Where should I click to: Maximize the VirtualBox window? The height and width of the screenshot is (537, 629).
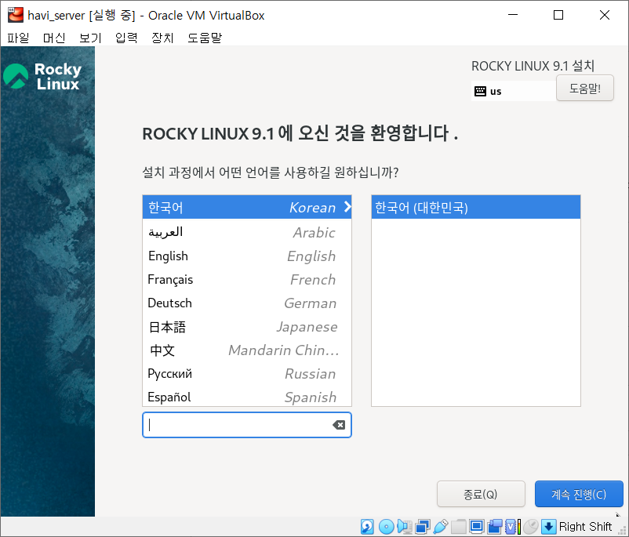558,15
